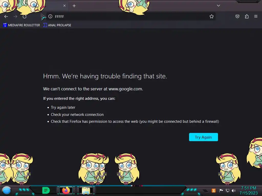This screenshot has width=262, height=196.
Task: Close the current browser tab
Action: 64,6
